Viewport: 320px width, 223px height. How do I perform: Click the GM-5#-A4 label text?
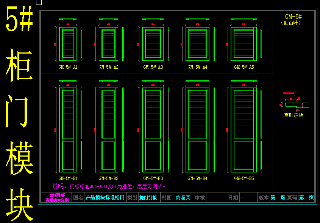point(197,67)
